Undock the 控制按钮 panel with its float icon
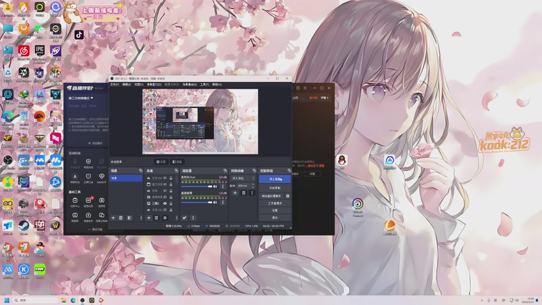The image size is (542, 305). pos(289,171)
